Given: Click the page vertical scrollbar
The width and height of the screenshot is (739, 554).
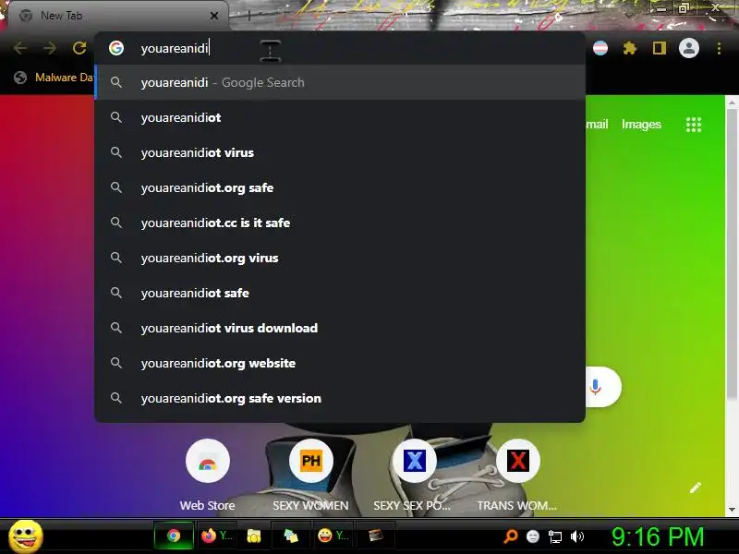Looking at the screenshot, I should coord(732,255).
